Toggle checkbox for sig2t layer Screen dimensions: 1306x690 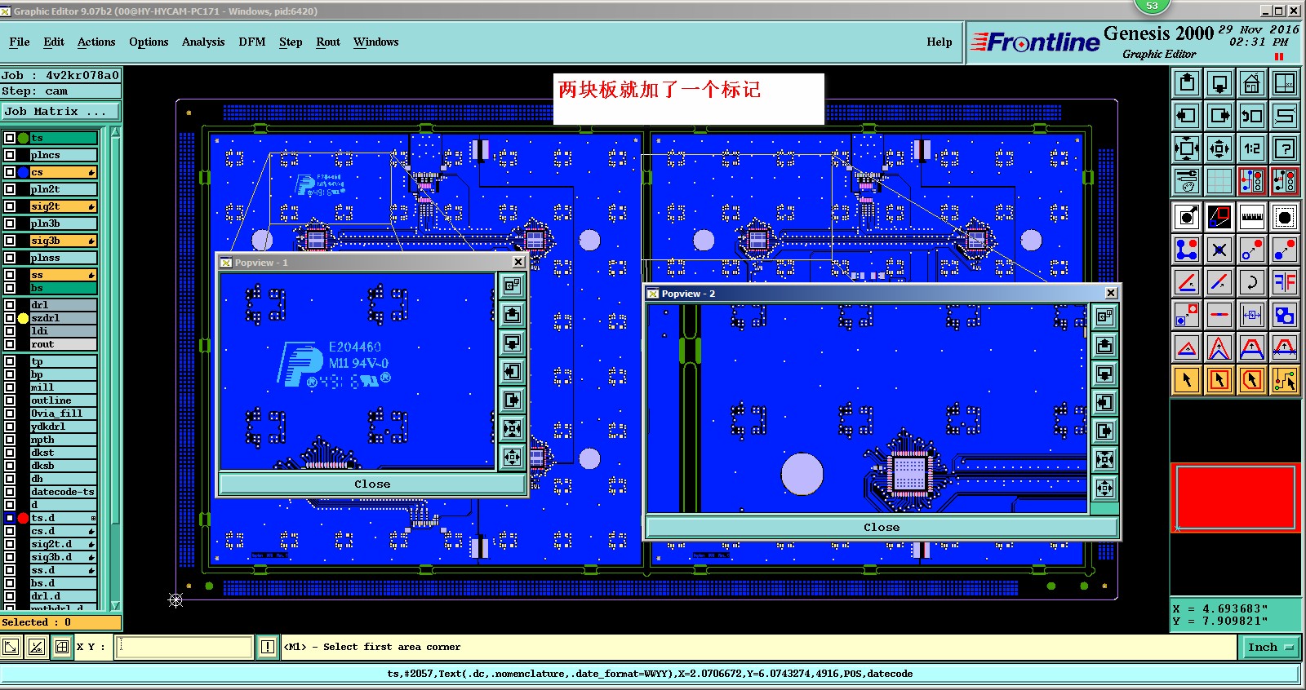pos(10,206)
